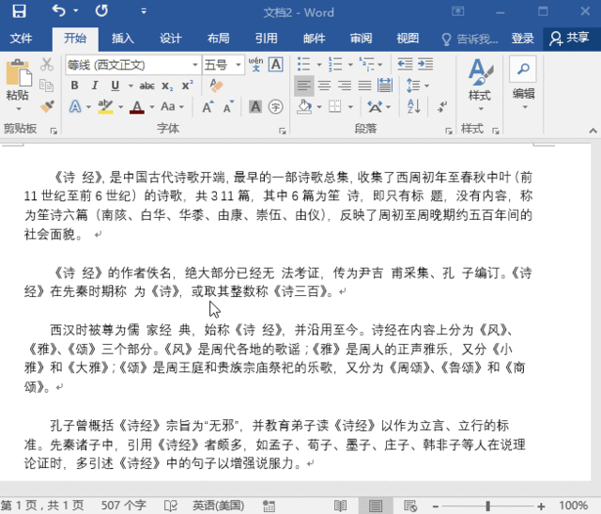Open the font size 五号 dropdown
The height and width of the screenshot is (514, 601).
click(x=238, y=65)
